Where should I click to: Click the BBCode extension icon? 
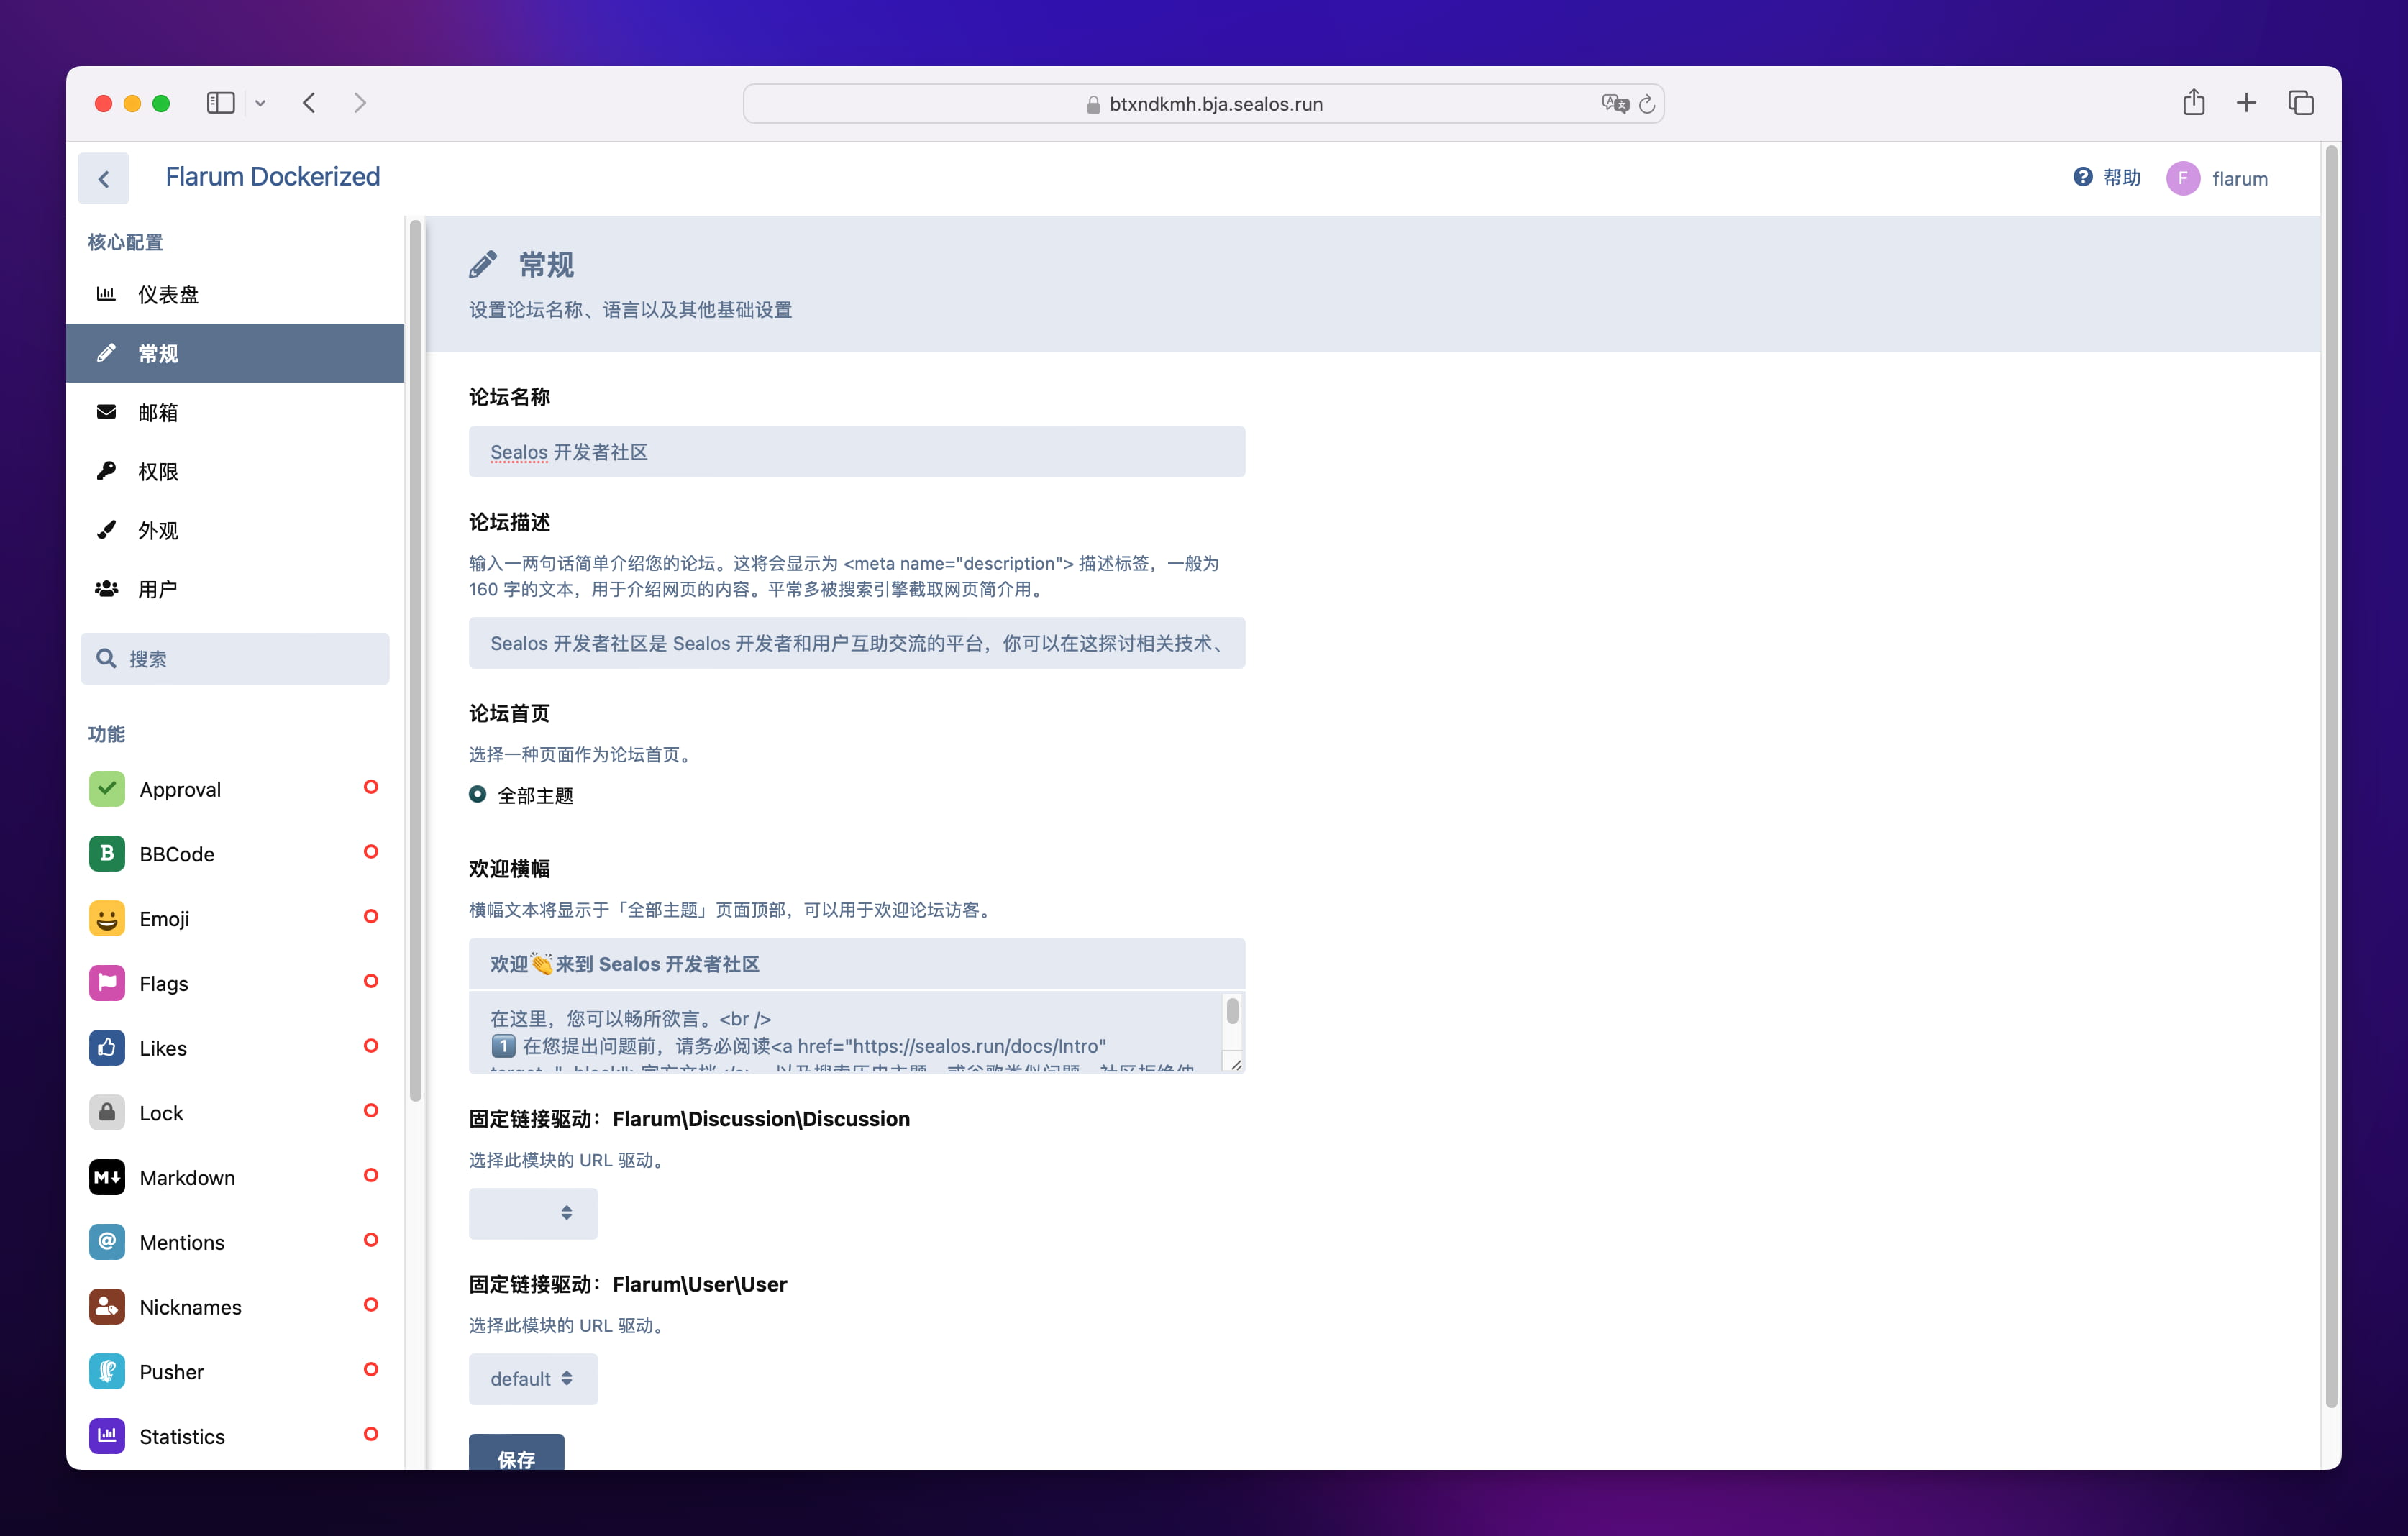coord(107,854)
